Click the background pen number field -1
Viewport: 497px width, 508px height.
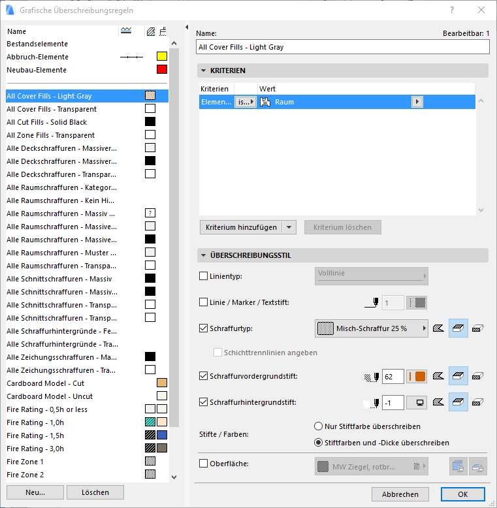click(x=393, y=403)
